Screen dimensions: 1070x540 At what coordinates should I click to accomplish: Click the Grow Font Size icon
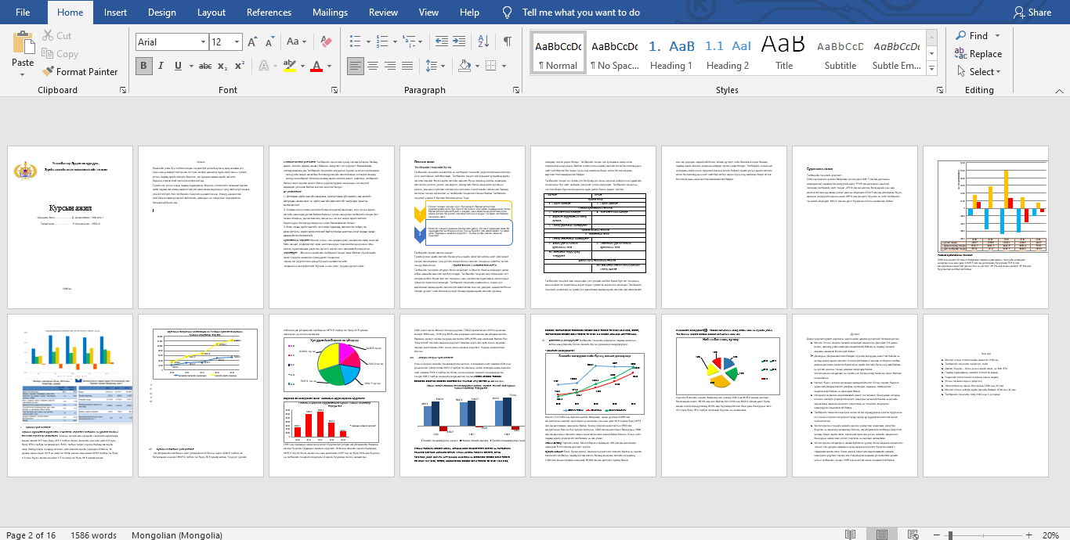pos(252,42)
